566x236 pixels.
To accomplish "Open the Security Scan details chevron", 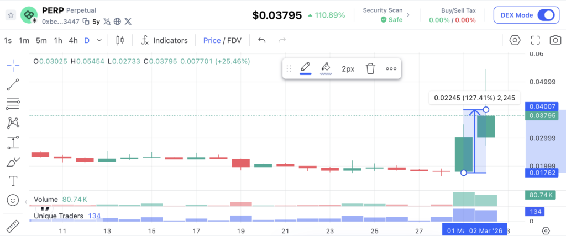I will pyautogui.click(x=408, y=15).
